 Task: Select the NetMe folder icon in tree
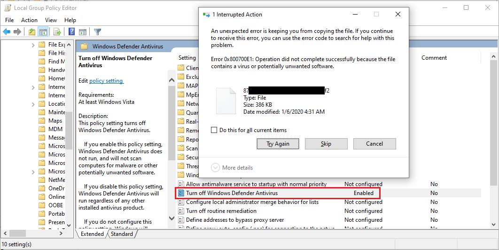pos(42,180)
